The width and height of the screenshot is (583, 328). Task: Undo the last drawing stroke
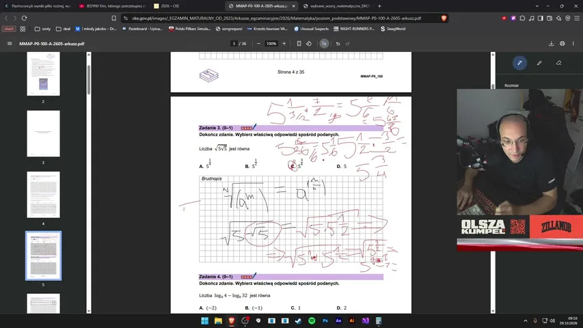coord(338,44)
